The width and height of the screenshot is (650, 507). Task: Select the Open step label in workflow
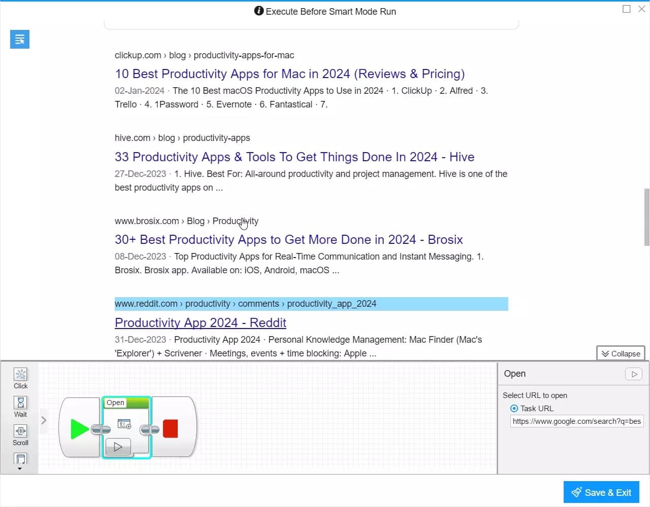click(115, 403)
